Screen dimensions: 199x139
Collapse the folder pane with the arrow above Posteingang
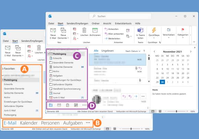pyautogui.click(x=86, y=47)
